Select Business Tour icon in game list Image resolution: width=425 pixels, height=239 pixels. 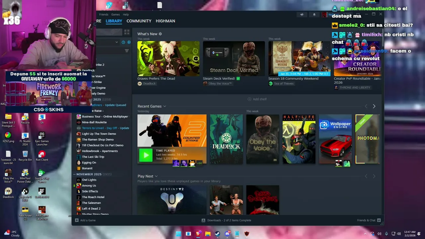[79, 117]
